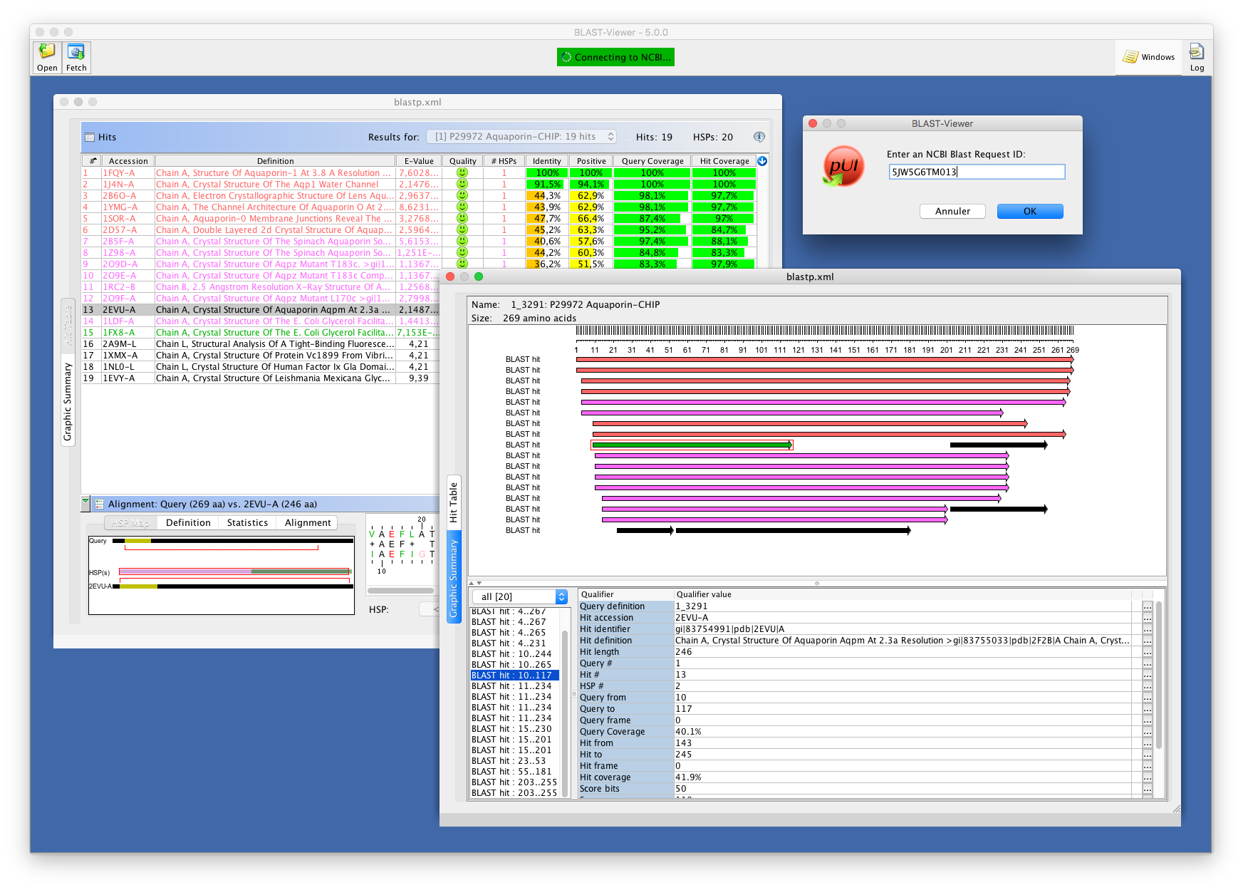This screenshot has height=890, width=1243.
Task: Select hit row 2EVU-A in Hits table
Action: (x=260, y=310)
